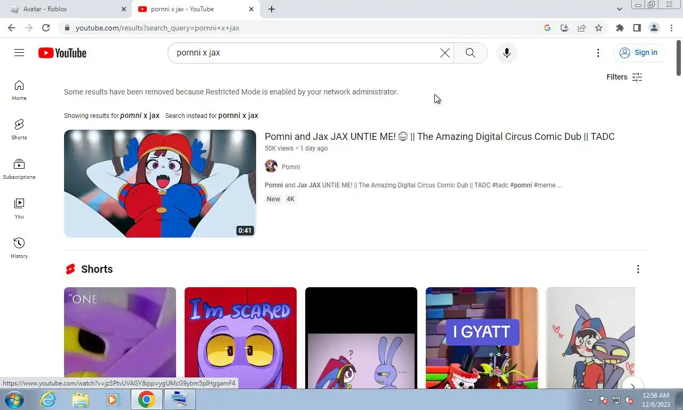Clear the search box with the X
The image size is (683, 410).
(x=444, y=53)
